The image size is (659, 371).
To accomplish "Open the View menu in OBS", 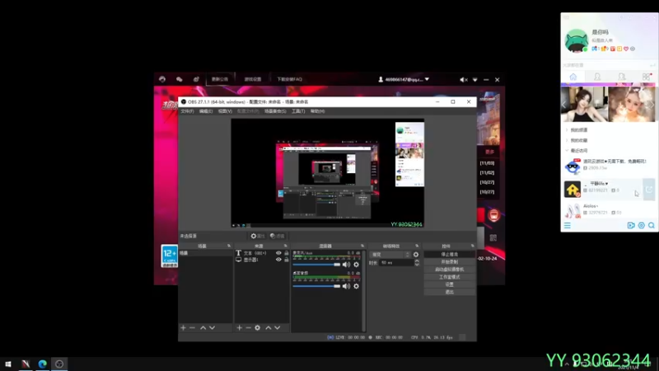I will coord(225,111).
